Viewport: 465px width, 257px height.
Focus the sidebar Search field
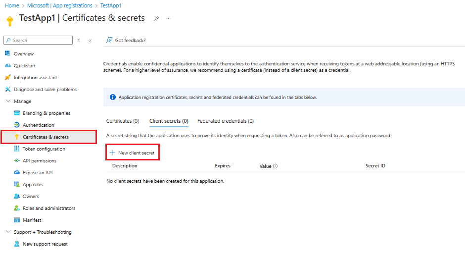[38, 40]
